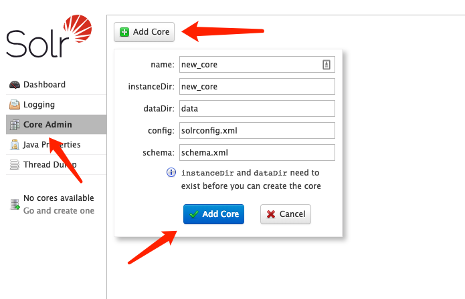Click the contact autofill icon in name field
This screenshot has width=465, height=299.
[327, 65]
